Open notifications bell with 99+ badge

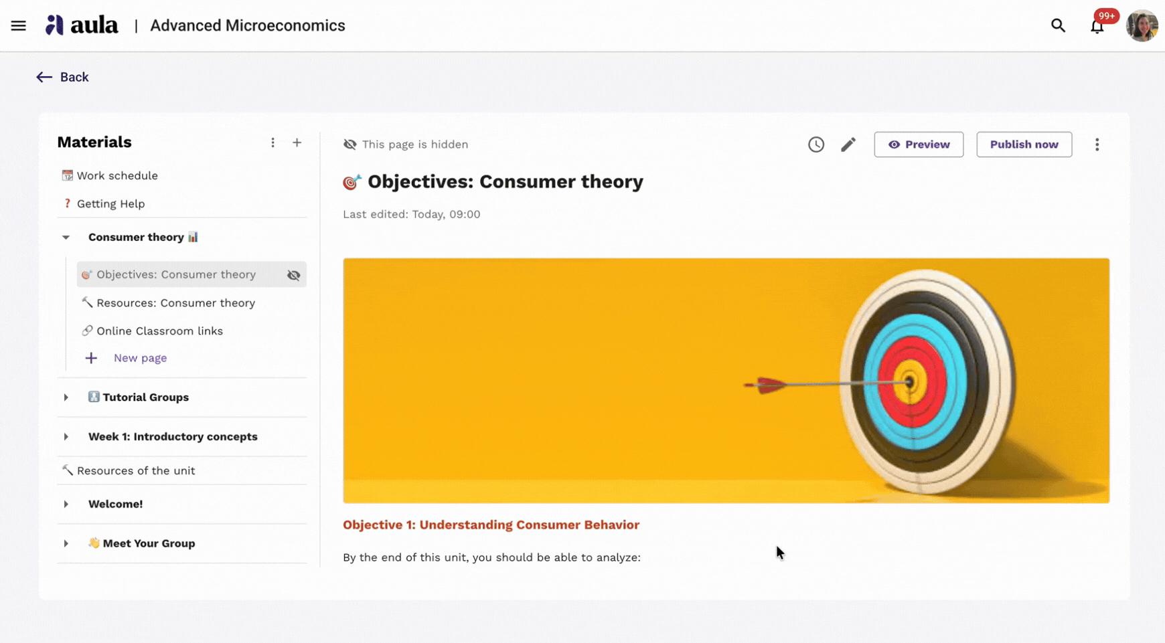tap(1097, 25)
